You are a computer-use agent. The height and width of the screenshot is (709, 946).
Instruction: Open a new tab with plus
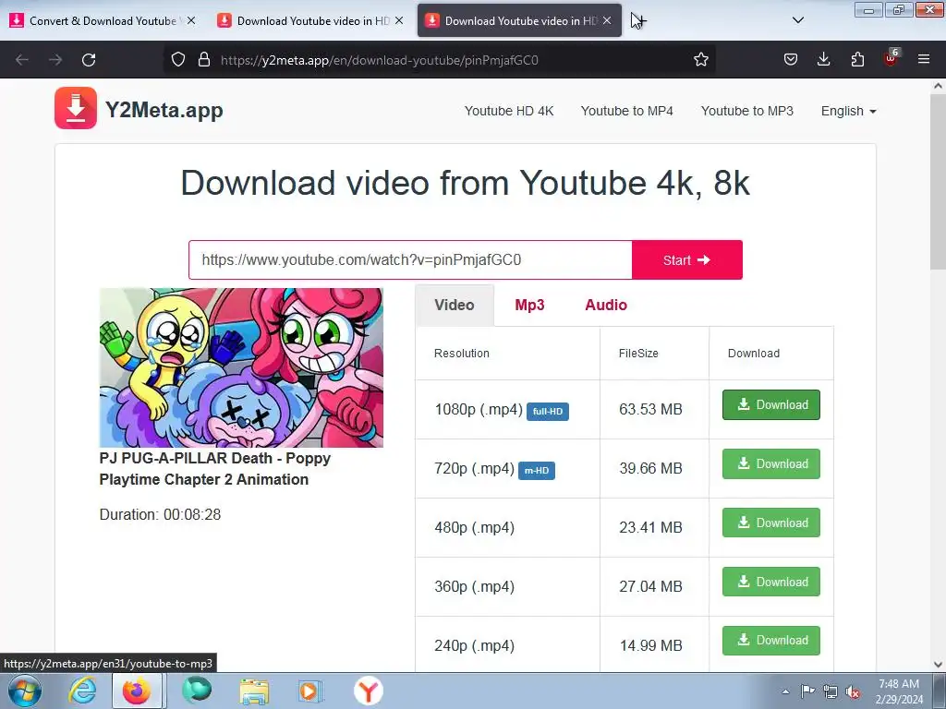coord(639,20)
